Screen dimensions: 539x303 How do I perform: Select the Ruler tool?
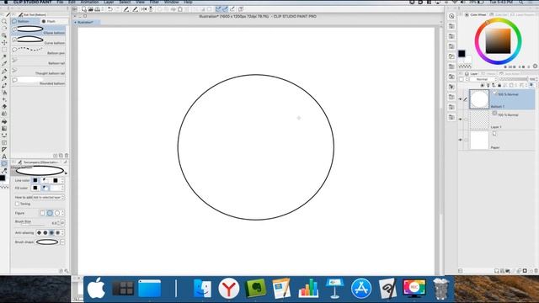click(4, 150)
